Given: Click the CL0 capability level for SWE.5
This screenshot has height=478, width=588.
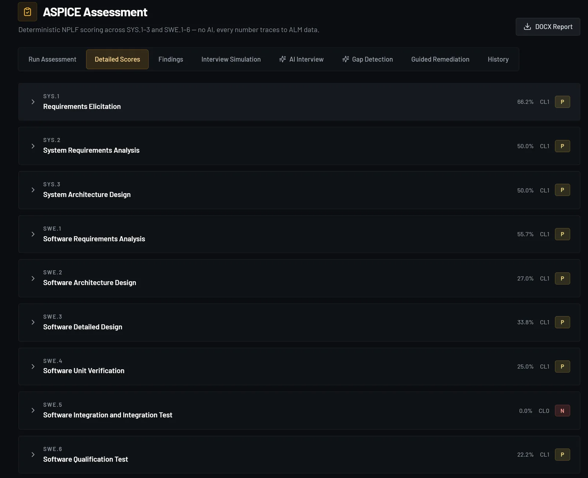Looking at the screenshot, I should click(544, 411).
